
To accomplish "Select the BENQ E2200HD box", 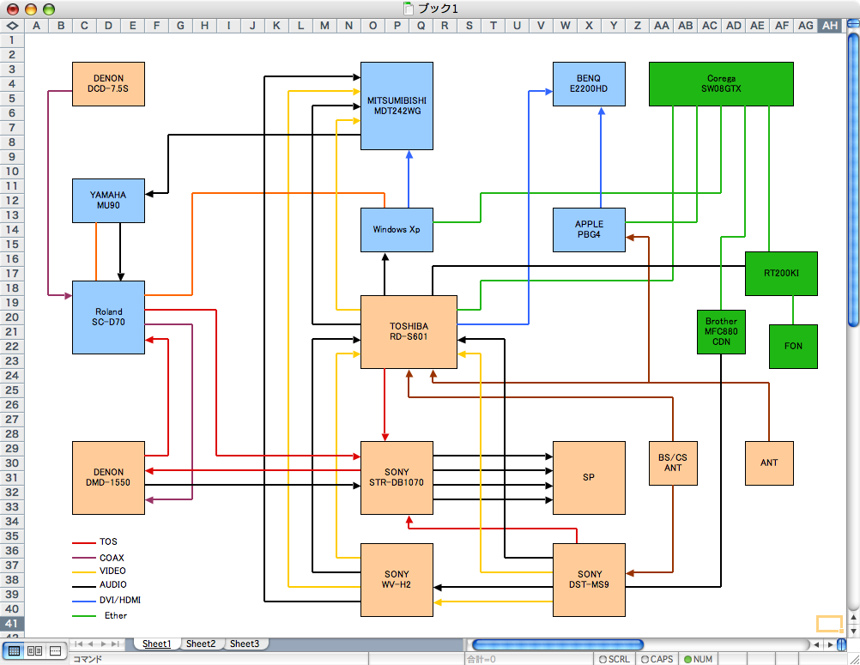I will pos(589,84).
